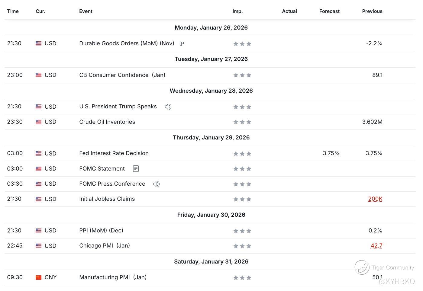
Task: Click importance stars for Fed Interest Rate Decision
Action: pyautogui.click(x=242, y=154)
